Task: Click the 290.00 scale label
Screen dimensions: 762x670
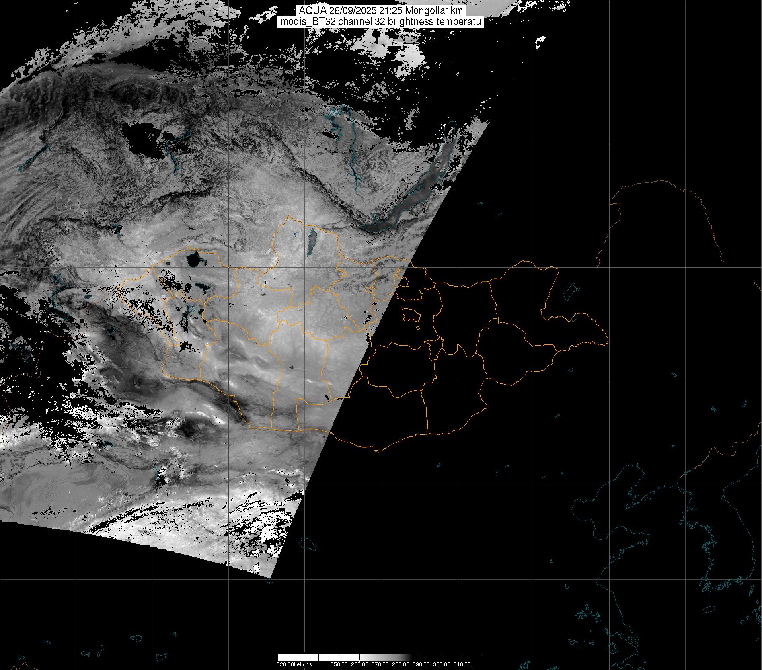Action: pyautogui.click(x=421, y=664)
